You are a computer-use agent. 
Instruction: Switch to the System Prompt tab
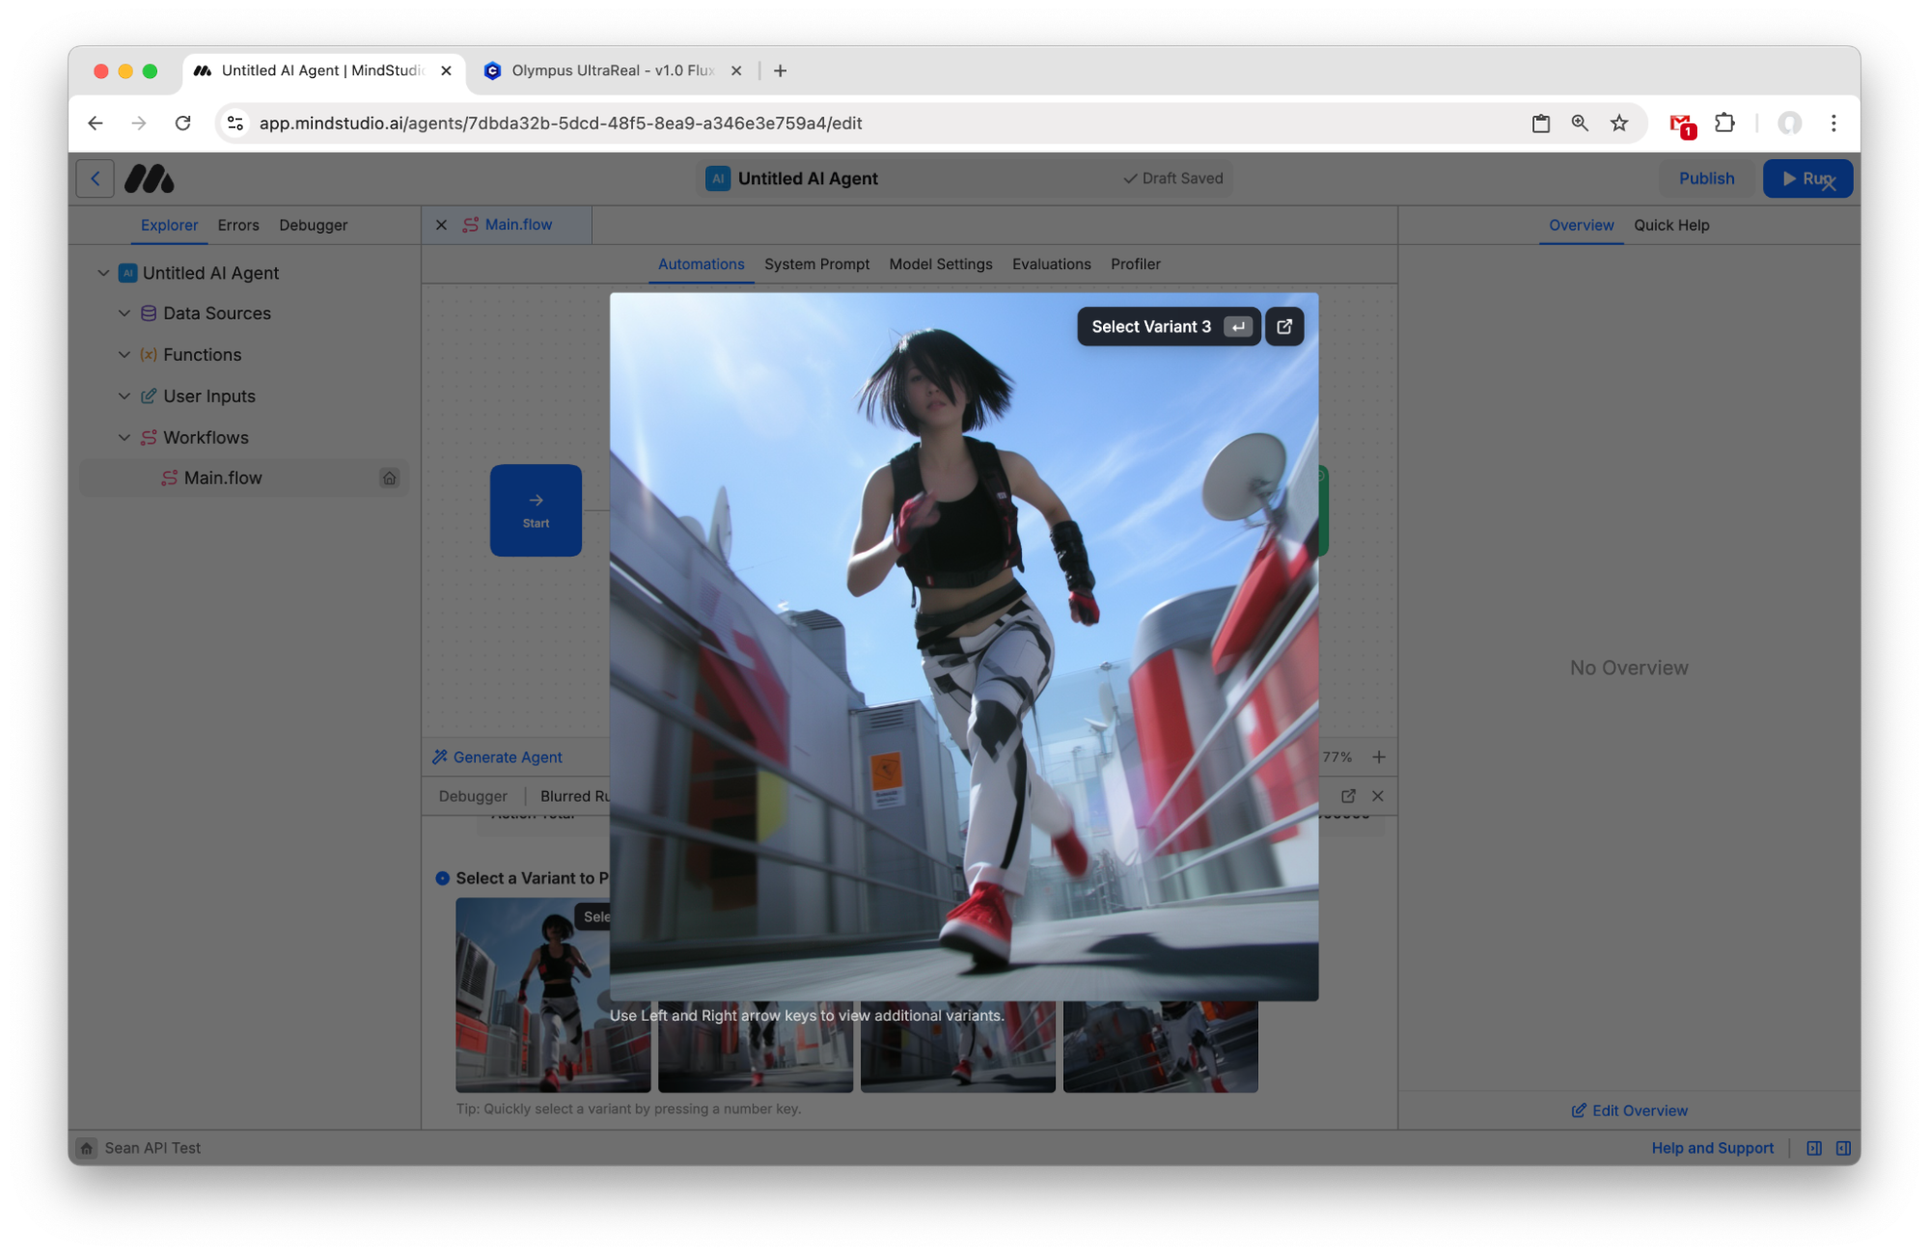(x=816, y=263)
